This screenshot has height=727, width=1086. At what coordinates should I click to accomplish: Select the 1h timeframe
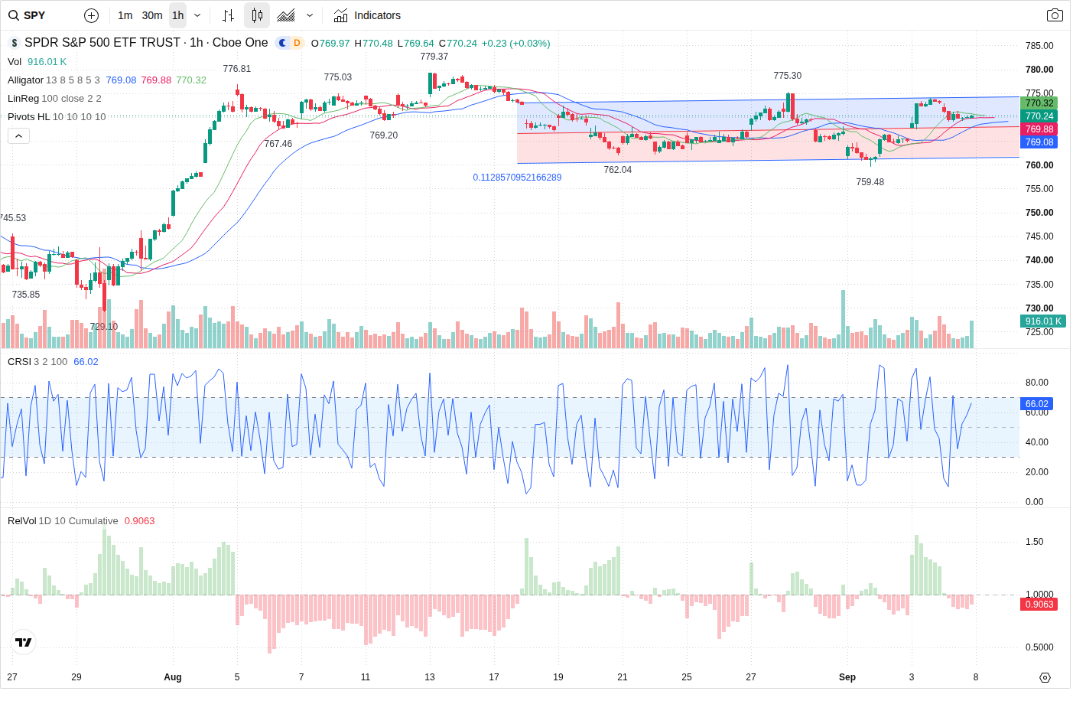(x=178, y=15)
